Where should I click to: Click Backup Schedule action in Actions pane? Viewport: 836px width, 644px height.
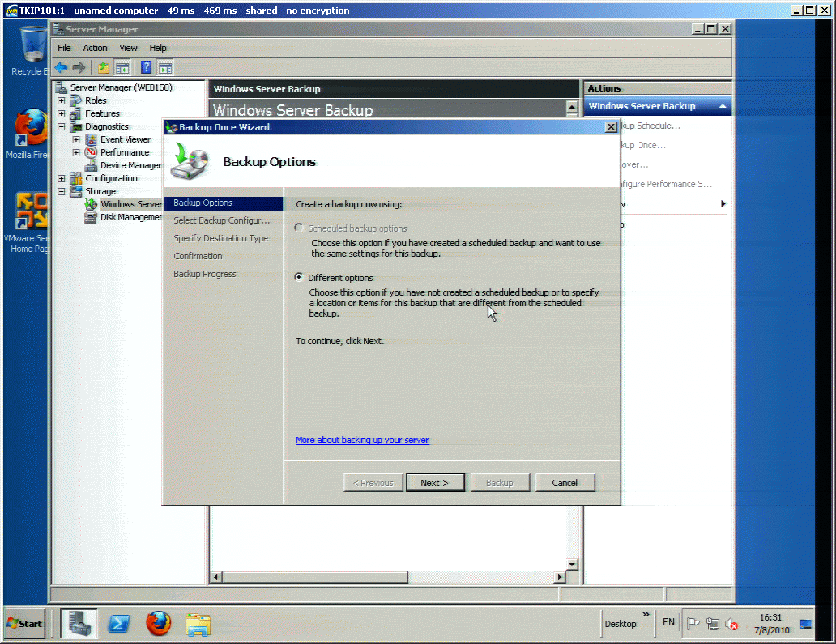tap(650, 126)
